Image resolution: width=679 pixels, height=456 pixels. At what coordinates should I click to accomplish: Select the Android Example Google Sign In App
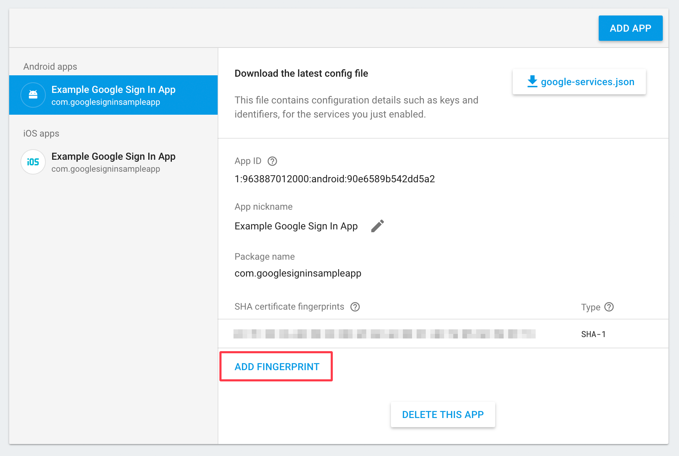113,95
